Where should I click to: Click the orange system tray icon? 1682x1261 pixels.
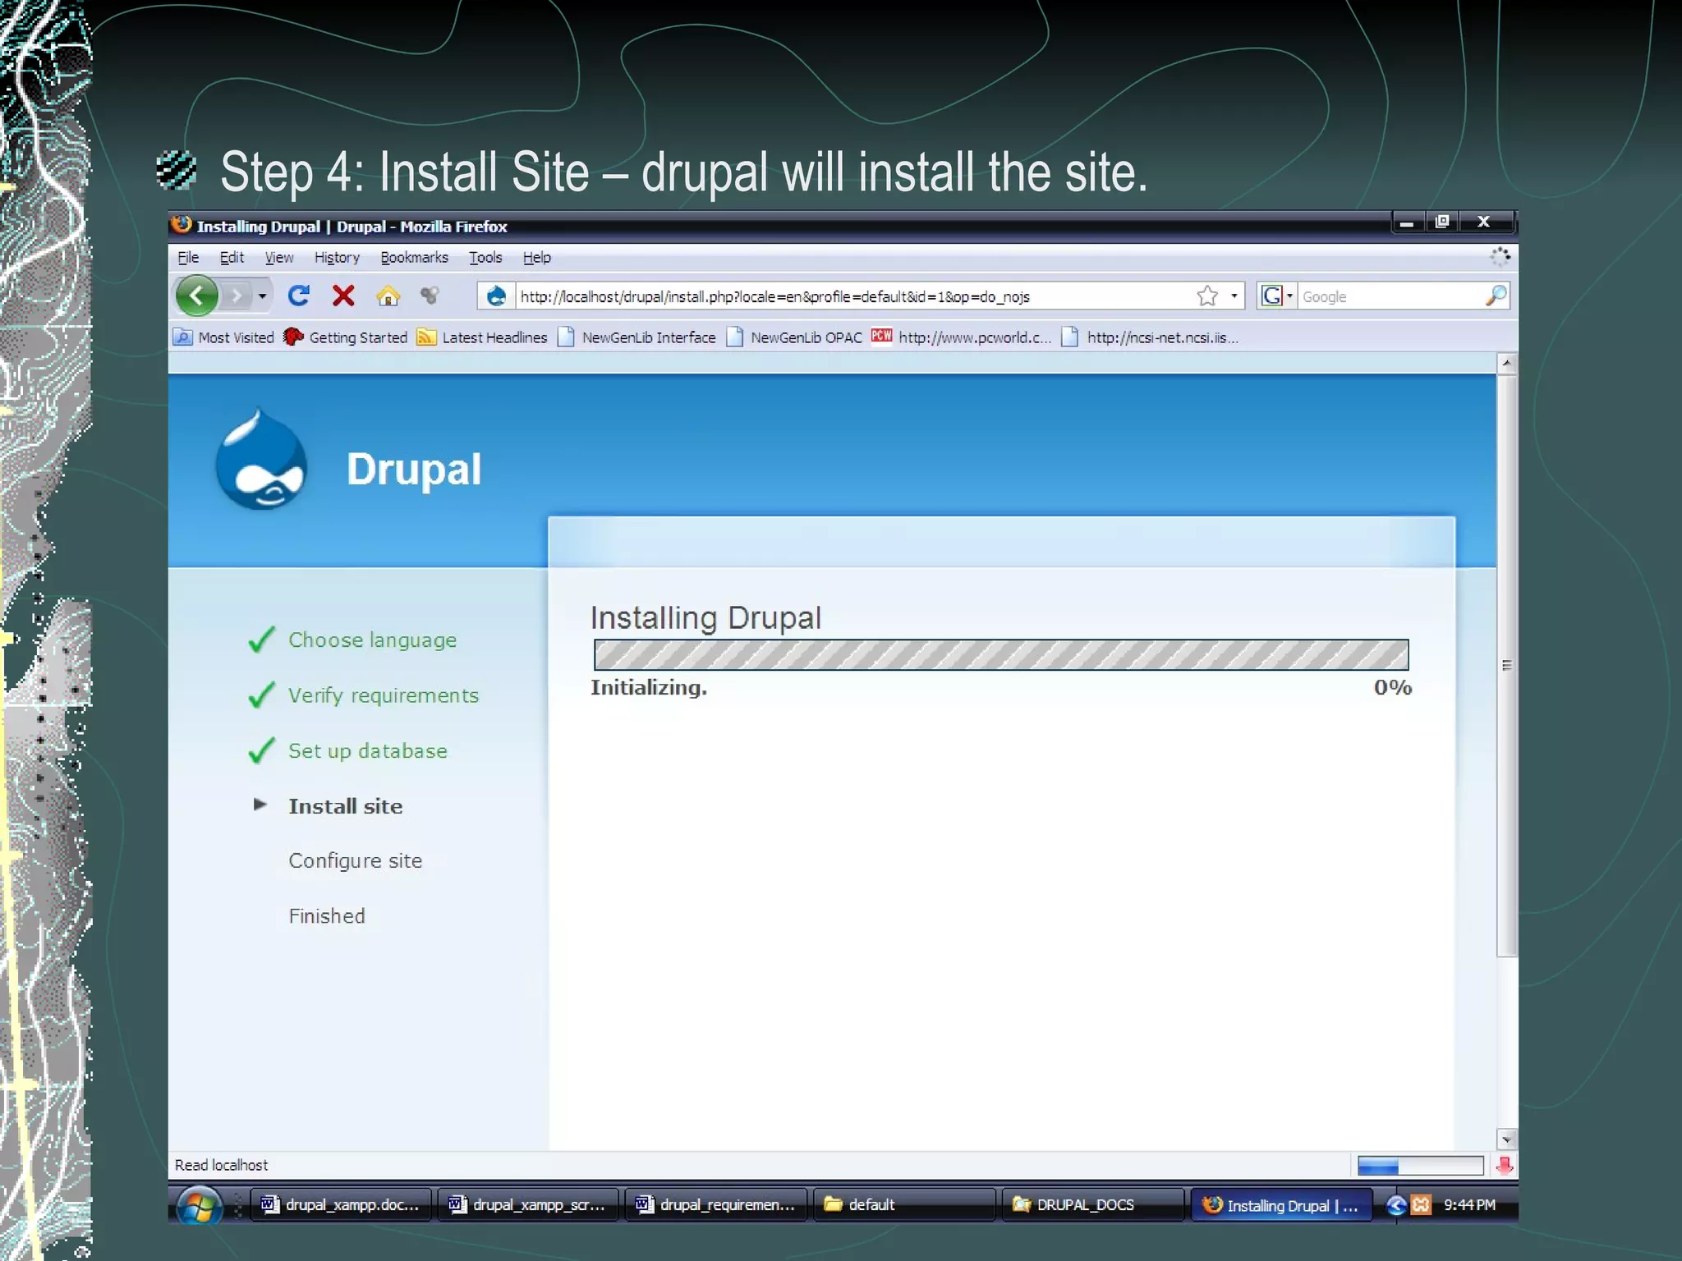(x=1422, y=1205)
